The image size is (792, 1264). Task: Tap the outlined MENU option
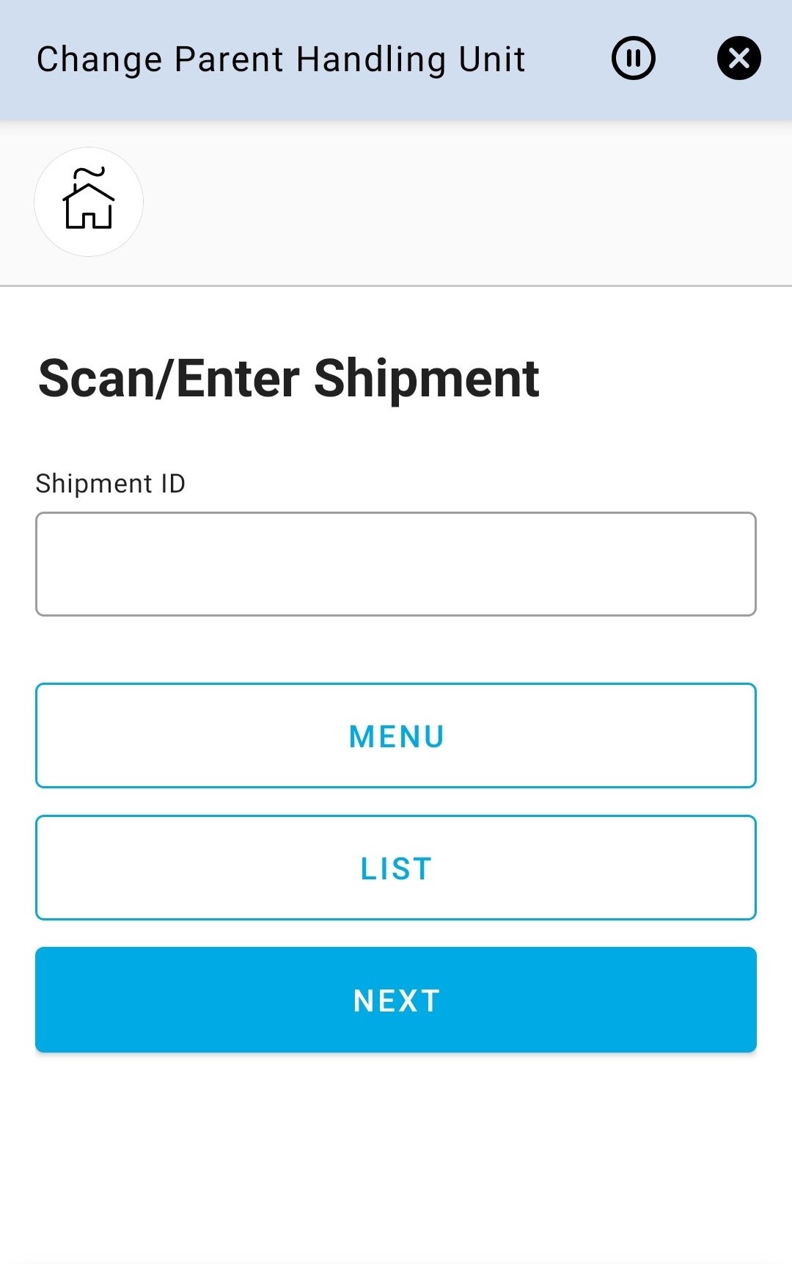[x=396, y=735]
